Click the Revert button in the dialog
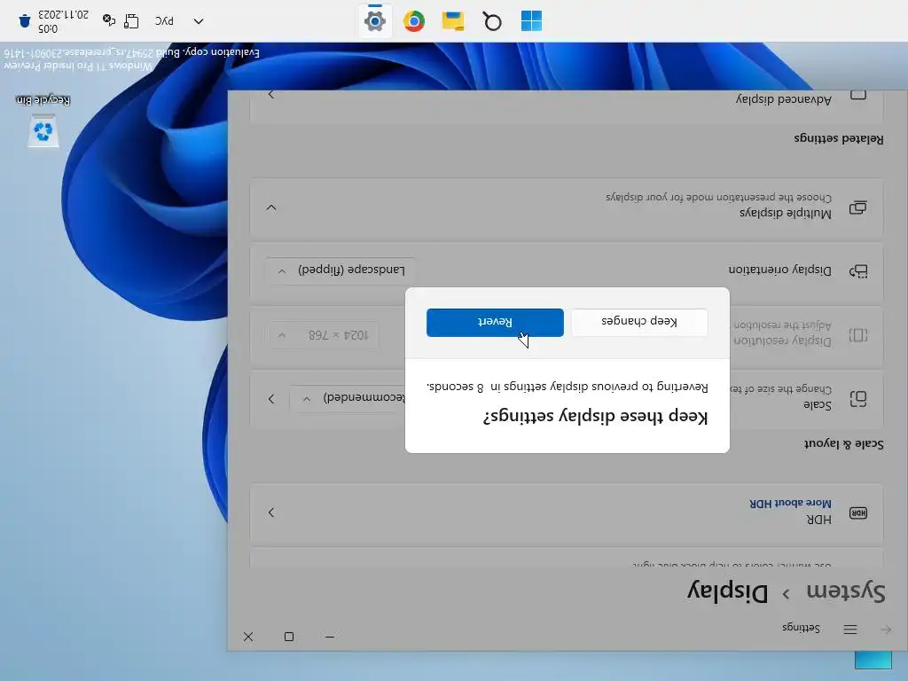 495,323
